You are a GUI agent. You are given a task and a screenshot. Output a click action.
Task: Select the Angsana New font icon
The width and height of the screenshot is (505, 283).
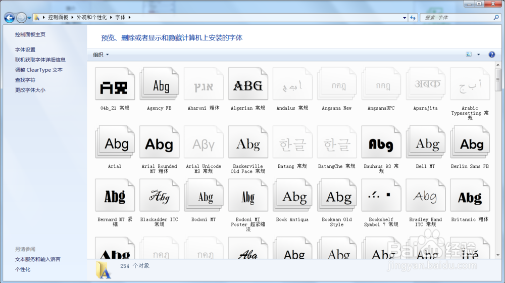(x=337, y=84)
